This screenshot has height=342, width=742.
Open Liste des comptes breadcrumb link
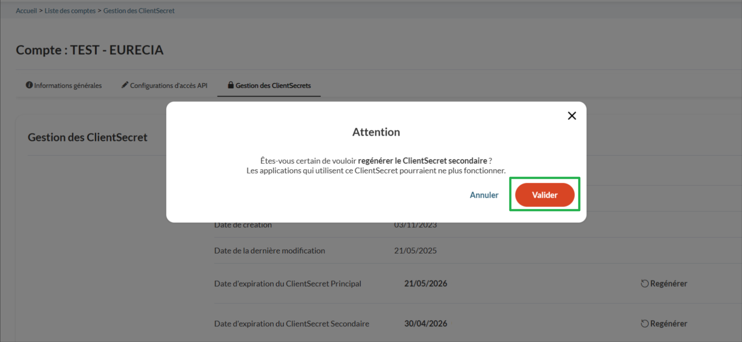tap(70, 11)
